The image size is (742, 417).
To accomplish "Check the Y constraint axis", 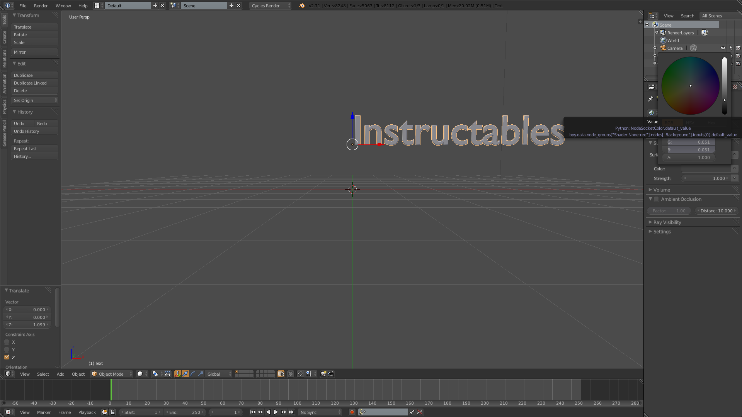I will (x=7, y=350).
